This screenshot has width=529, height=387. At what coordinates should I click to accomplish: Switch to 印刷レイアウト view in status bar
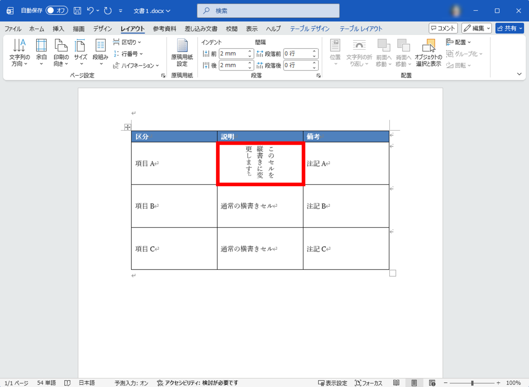pos(414,383)
